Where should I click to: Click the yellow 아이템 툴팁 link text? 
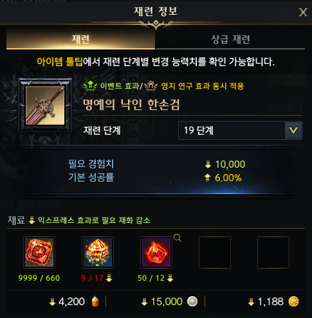[x=60, y=62]
